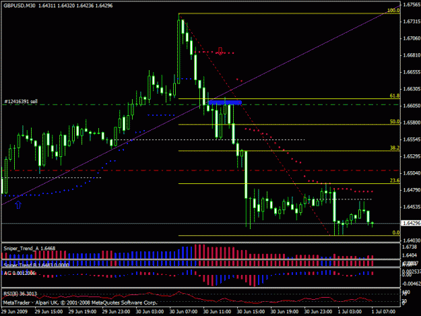
Task: Click price axis value '1.65040'
Action: pyautogui.click(x=412, y=173)
